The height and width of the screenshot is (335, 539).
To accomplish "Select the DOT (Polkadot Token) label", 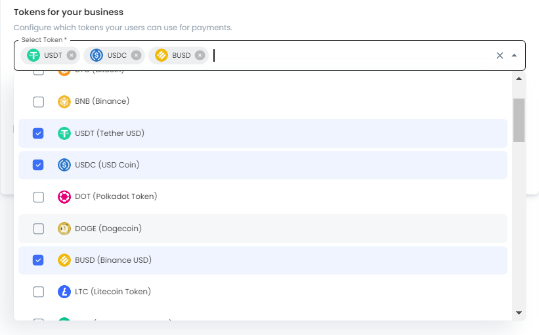I will [116, 196].
